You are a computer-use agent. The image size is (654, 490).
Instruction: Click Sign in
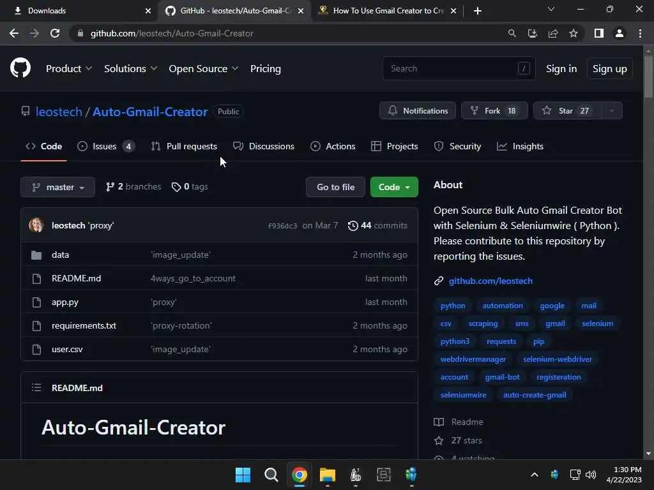(x=561, y=69)
